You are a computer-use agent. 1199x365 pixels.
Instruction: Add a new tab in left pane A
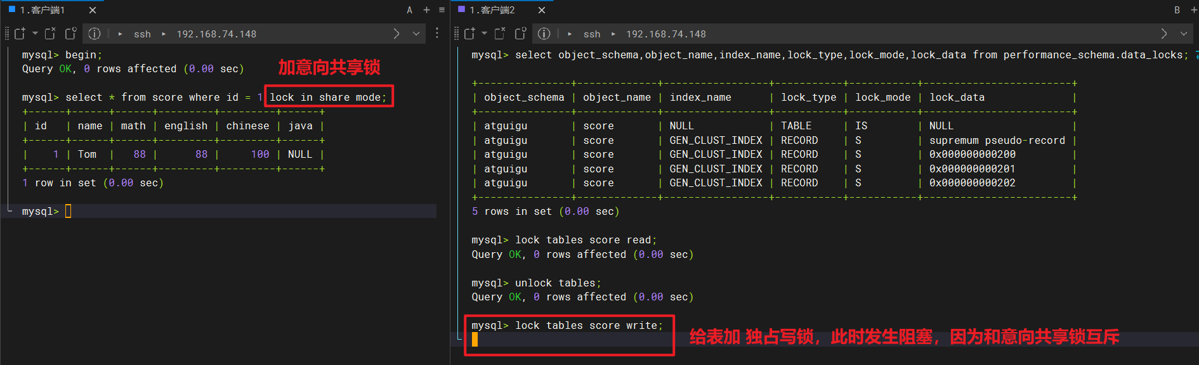click(x=426, y=10)
